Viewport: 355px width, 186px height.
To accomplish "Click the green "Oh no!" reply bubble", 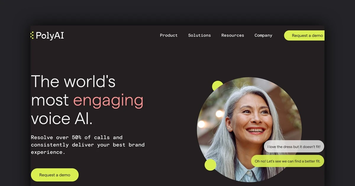I will (x=288, y=161).
